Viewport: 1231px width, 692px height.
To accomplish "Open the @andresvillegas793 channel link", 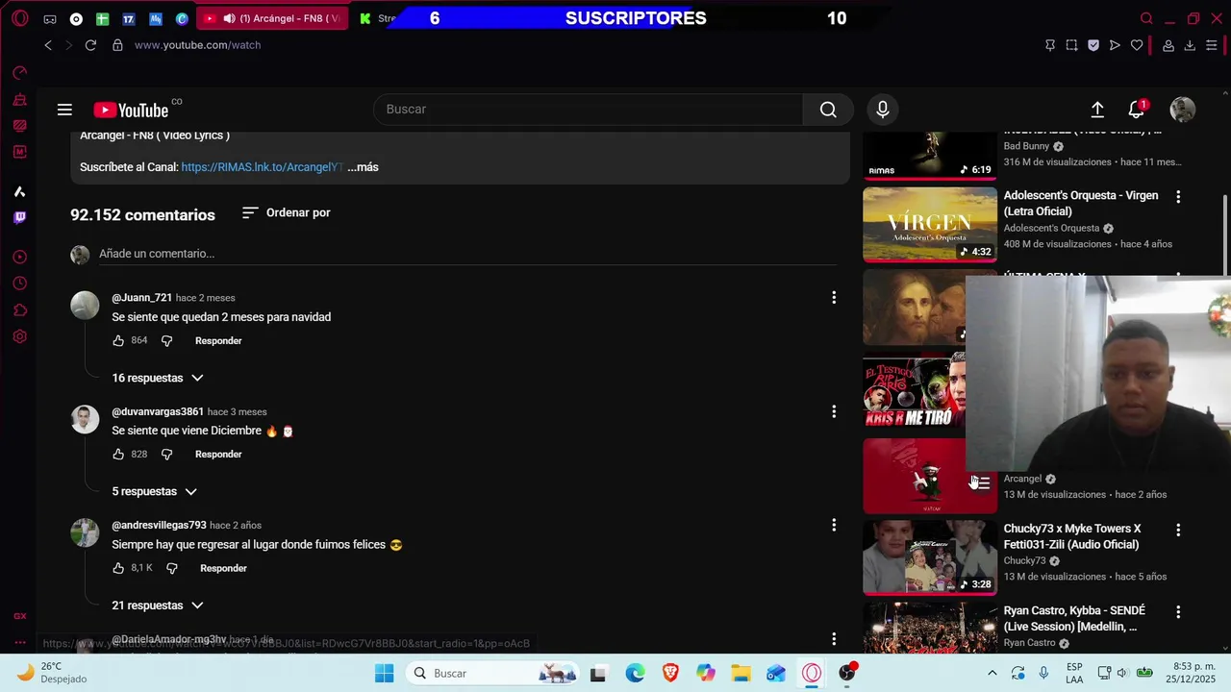I will click(159, 526).
